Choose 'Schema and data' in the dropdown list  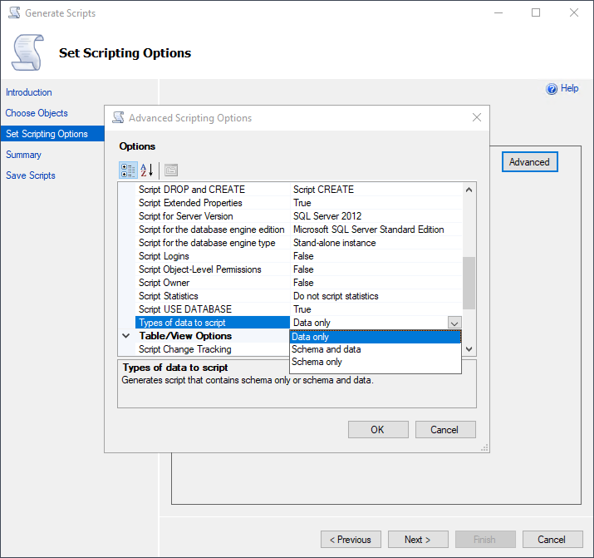click(x=376, y=349)
